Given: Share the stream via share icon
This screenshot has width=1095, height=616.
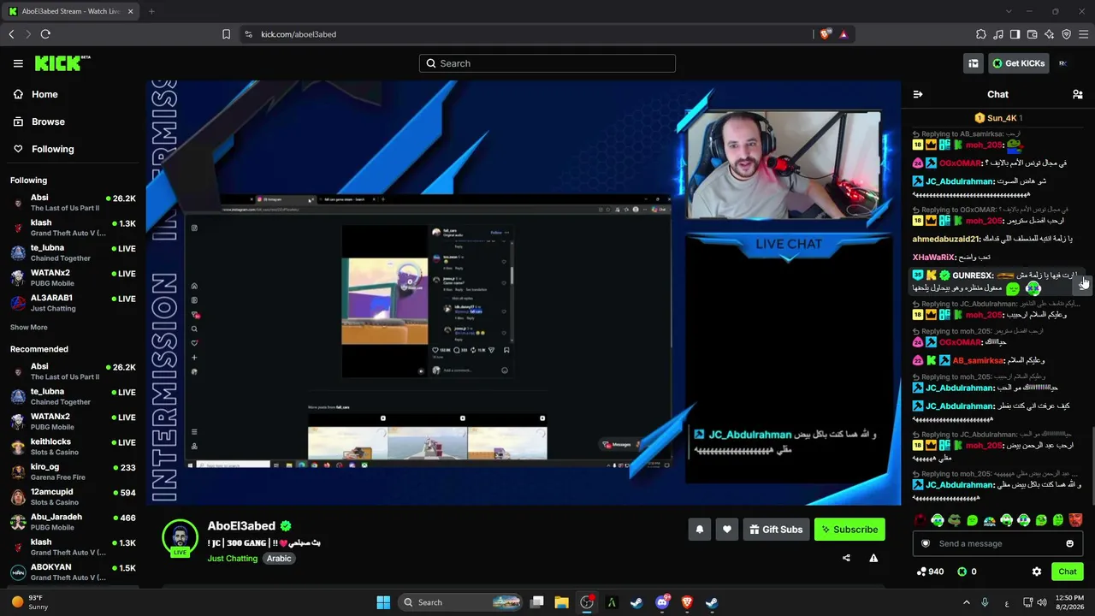Looking at the screenshot, I should (x=846, y=558).
